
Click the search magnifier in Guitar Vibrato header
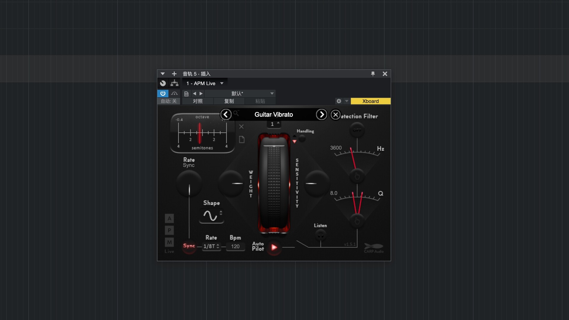click(x=236, y=113)
